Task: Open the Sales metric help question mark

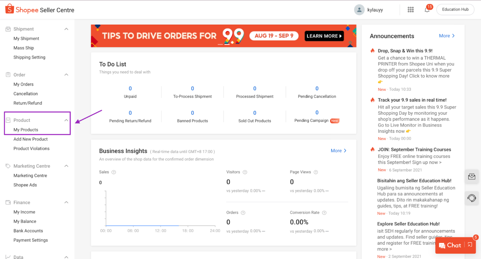Action: [x=113, y=172]
